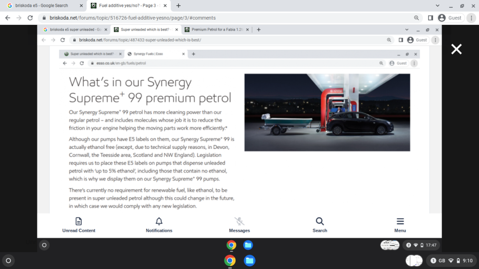Viewport: 479px width, 269px height.
Task: Click the Search magnifier in the screenshot footer
Action: (320, 221)
